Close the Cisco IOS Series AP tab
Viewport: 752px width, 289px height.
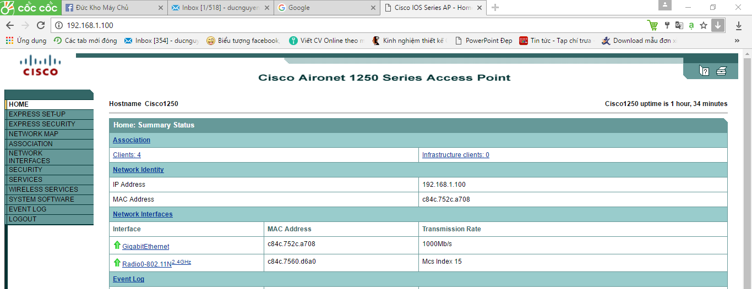tap(478, 8)
